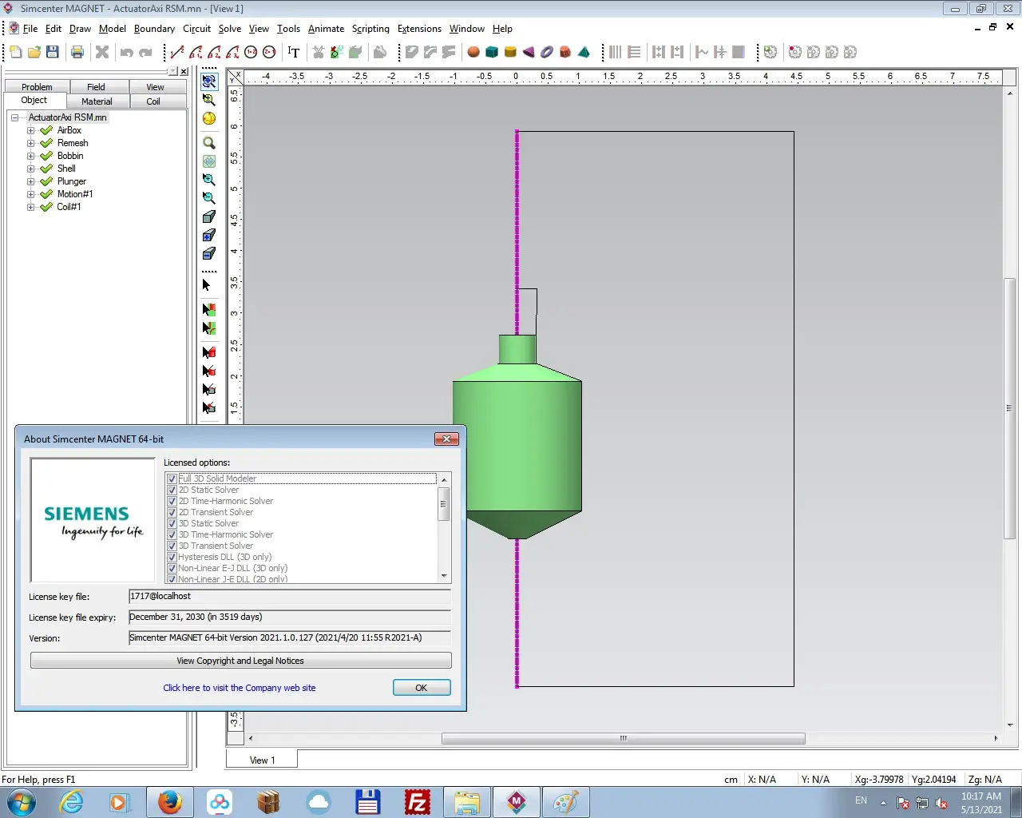The height and width of the screenshot is (818, 1022).
Task: Toggle Hysteresis DLL (3D only) checkbox
Action: click(172, 557)
